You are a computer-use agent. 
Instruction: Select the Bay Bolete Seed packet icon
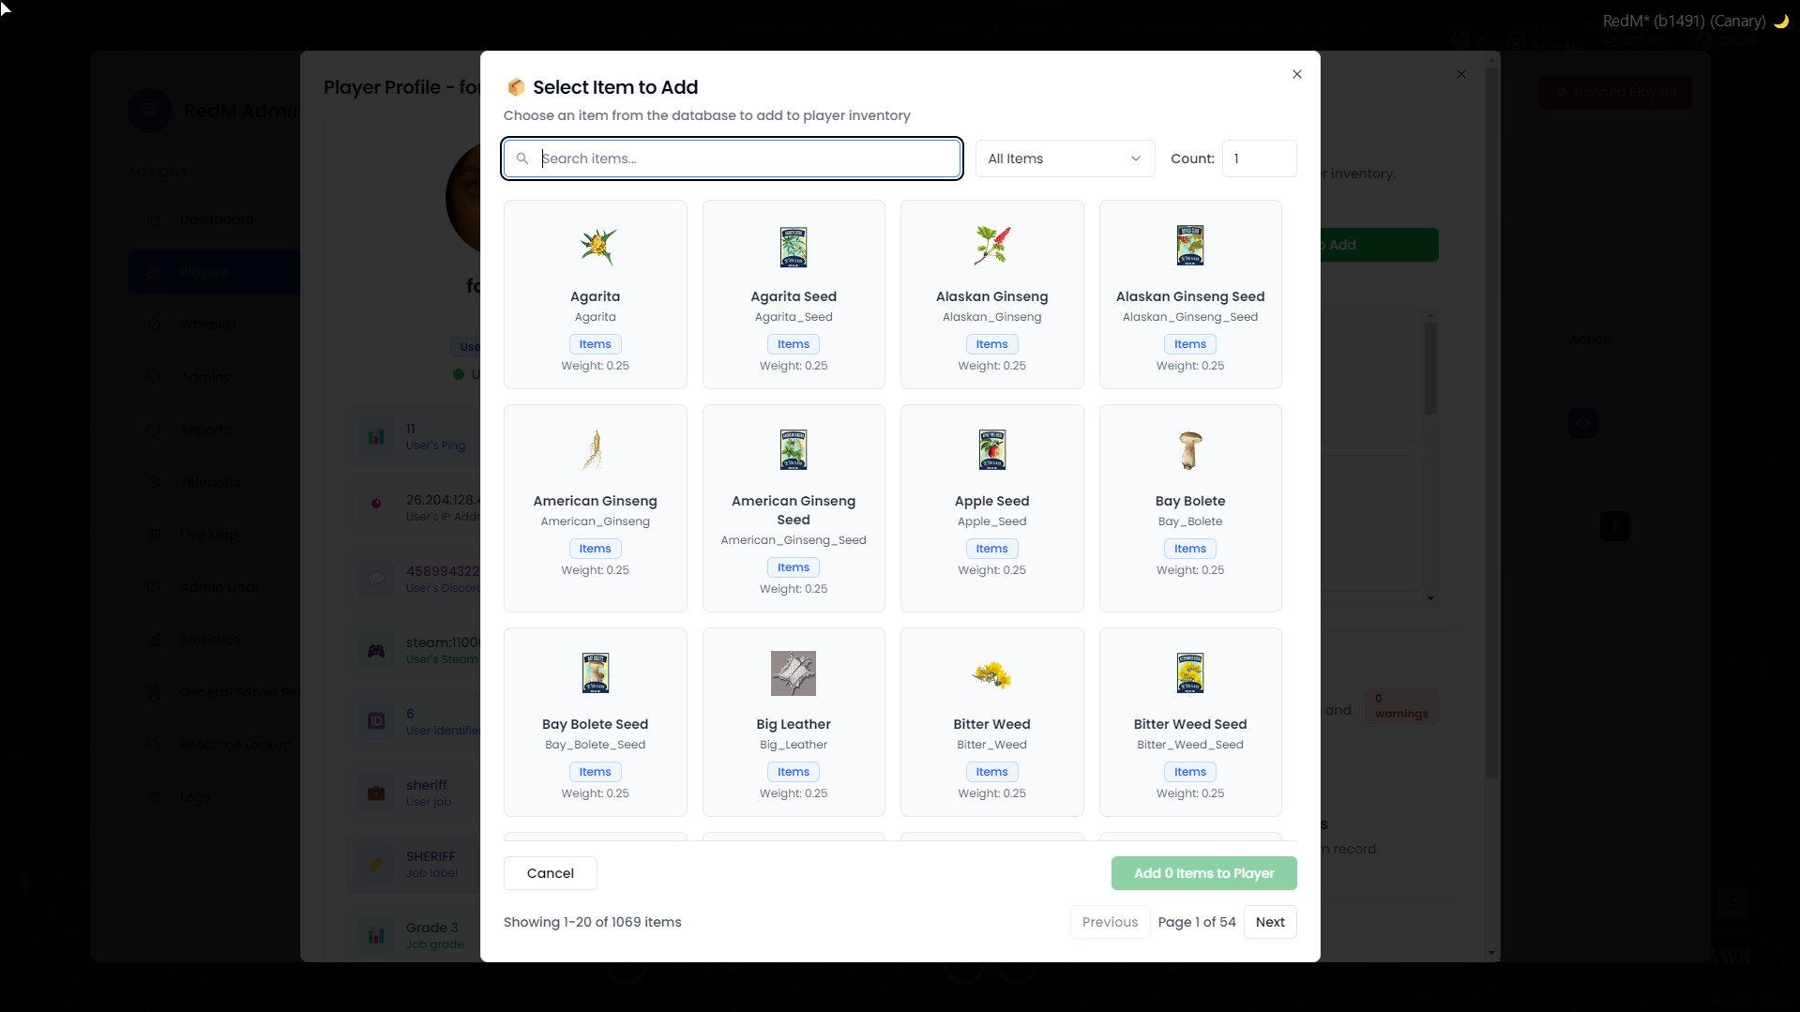pyautogui.click(x=595, y=673)
